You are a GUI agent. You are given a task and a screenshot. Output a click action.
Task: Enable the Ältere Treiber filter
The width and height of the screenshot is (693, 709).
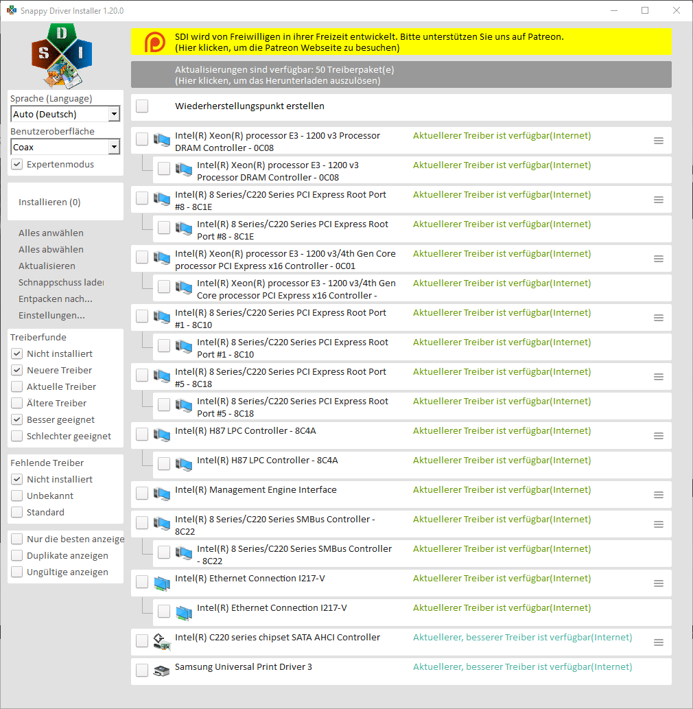(x=16, y=403)
